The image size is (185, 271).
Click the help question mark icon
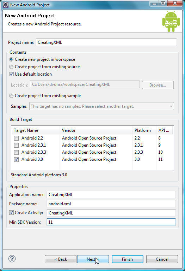click(12, 259)
